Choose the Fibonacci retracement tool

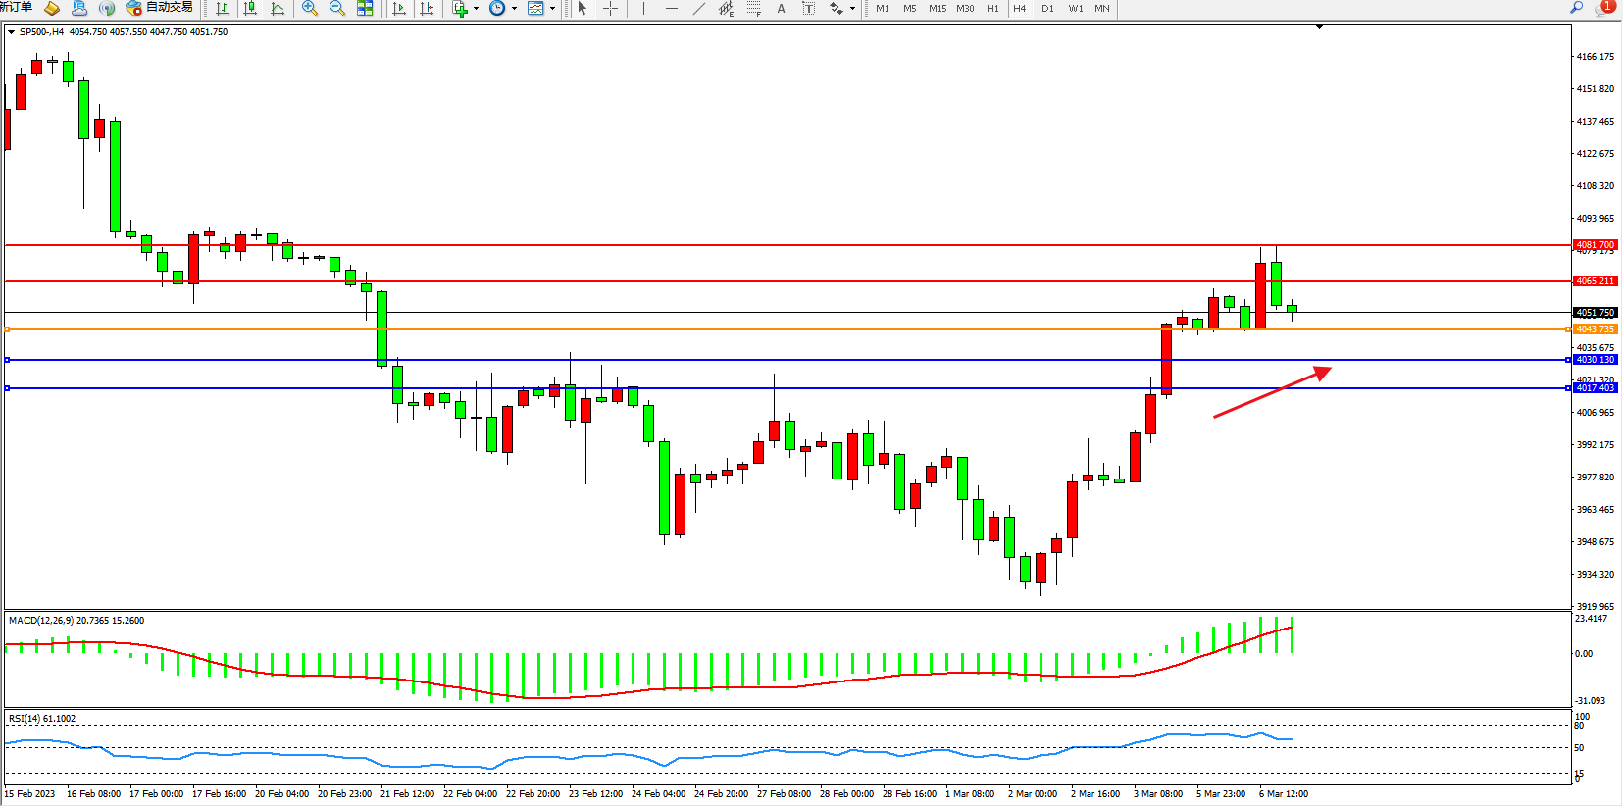pyautogui.click(x=753, y=9)
